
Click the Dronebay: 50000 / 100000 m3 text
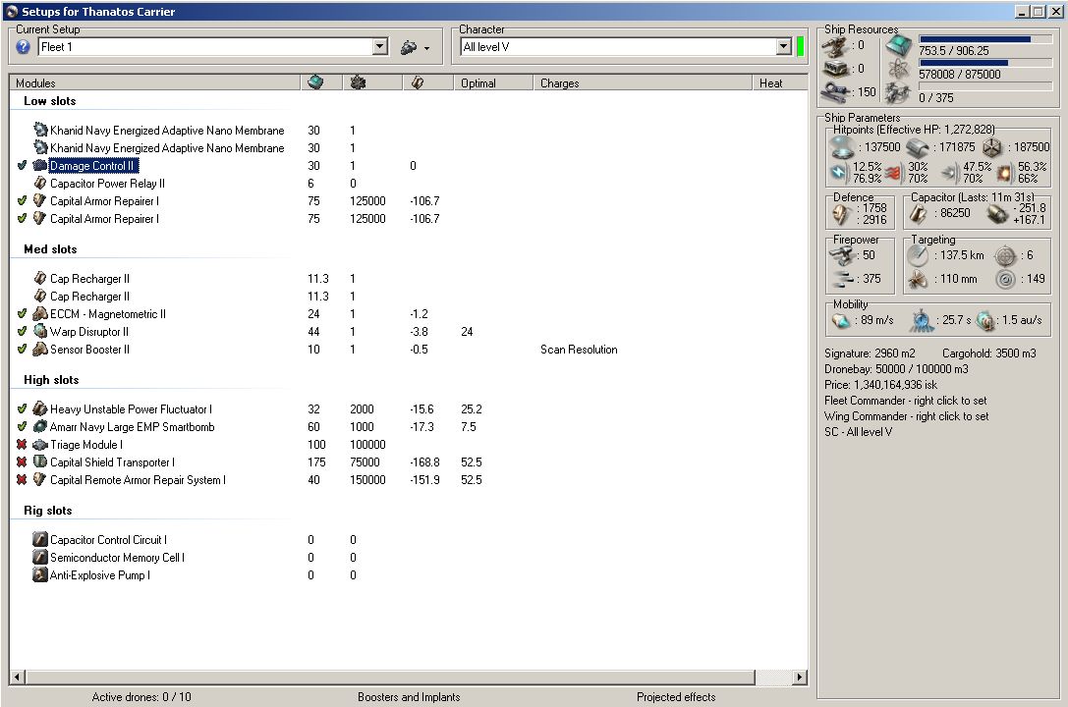pos(896,369)
